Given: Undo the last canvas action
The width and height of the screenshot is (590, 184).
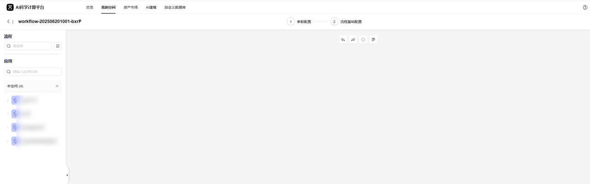Looking at the screenshot, I should click(x=343, y=40).
